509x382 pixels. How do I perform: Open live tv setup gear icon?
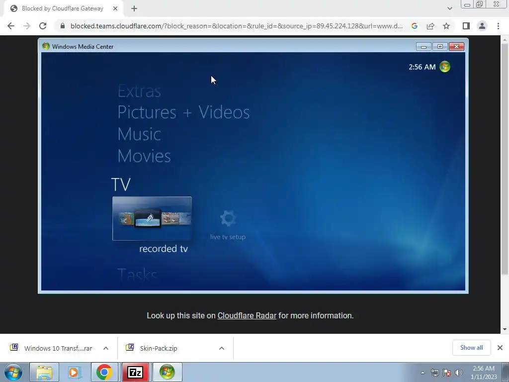(228, 218)
